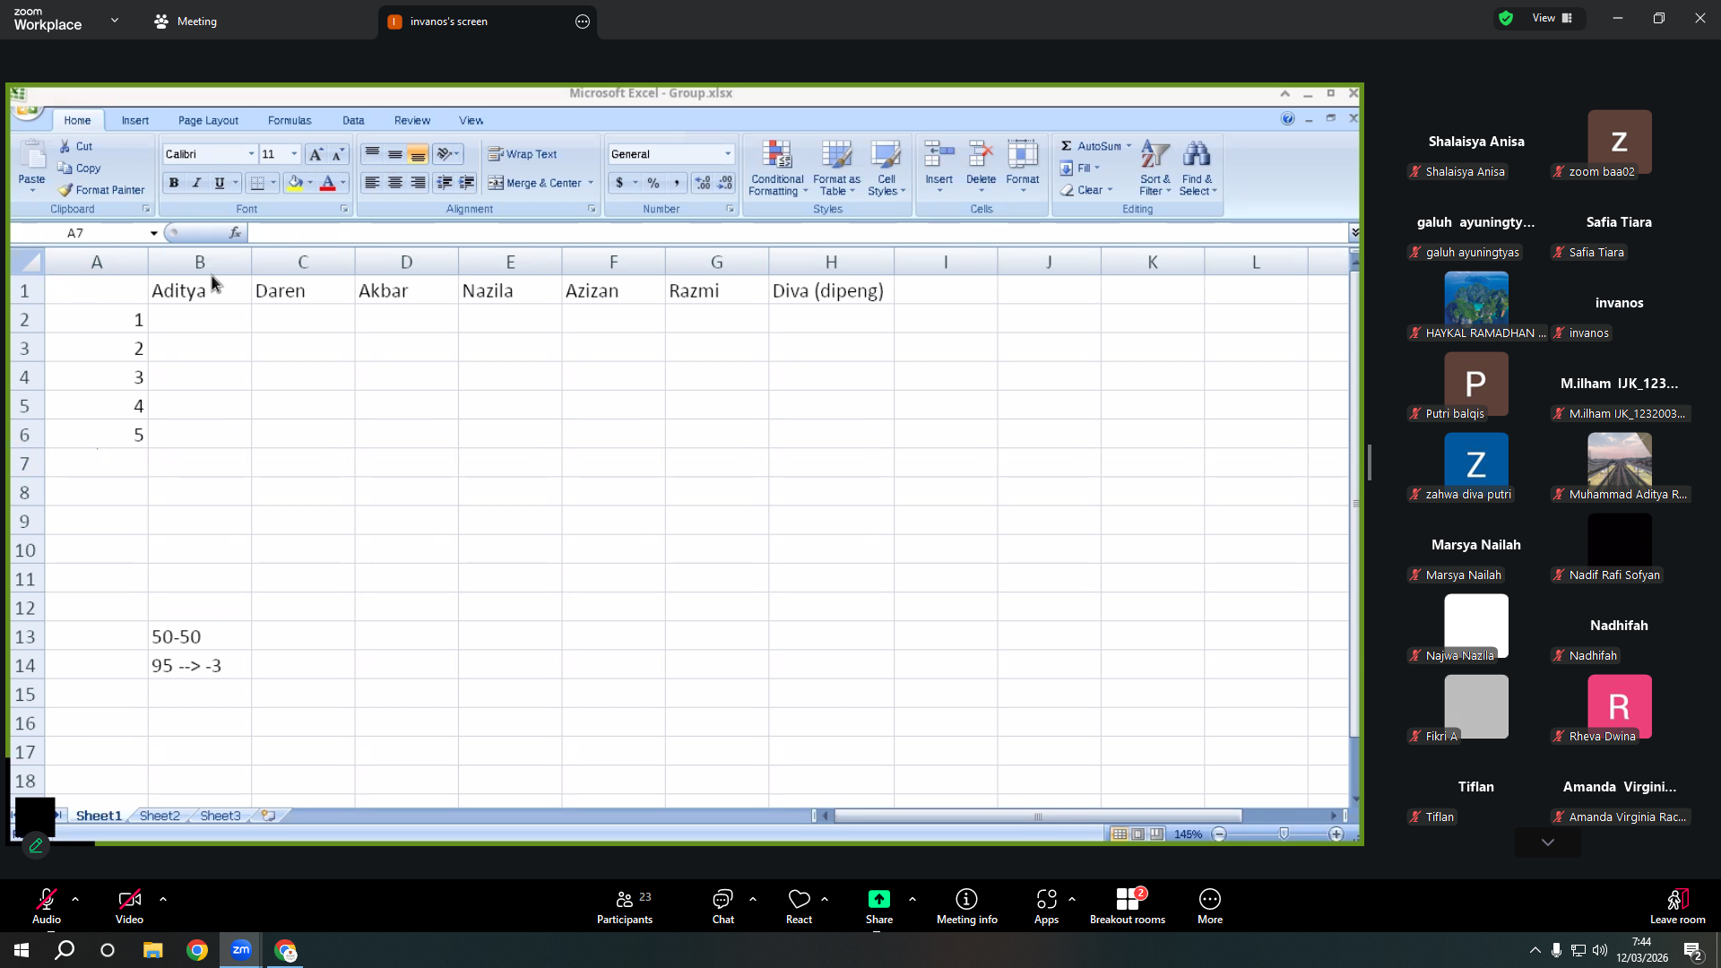The height and width of the screenshot is (968, 1721).
Task: Click the Excel zoom slider handle
Action: tap(1284, 834)
